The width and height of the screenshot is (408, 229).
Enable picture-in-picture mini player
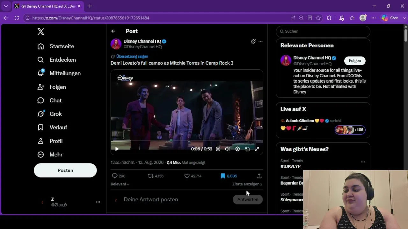click(x=247, y=149)
